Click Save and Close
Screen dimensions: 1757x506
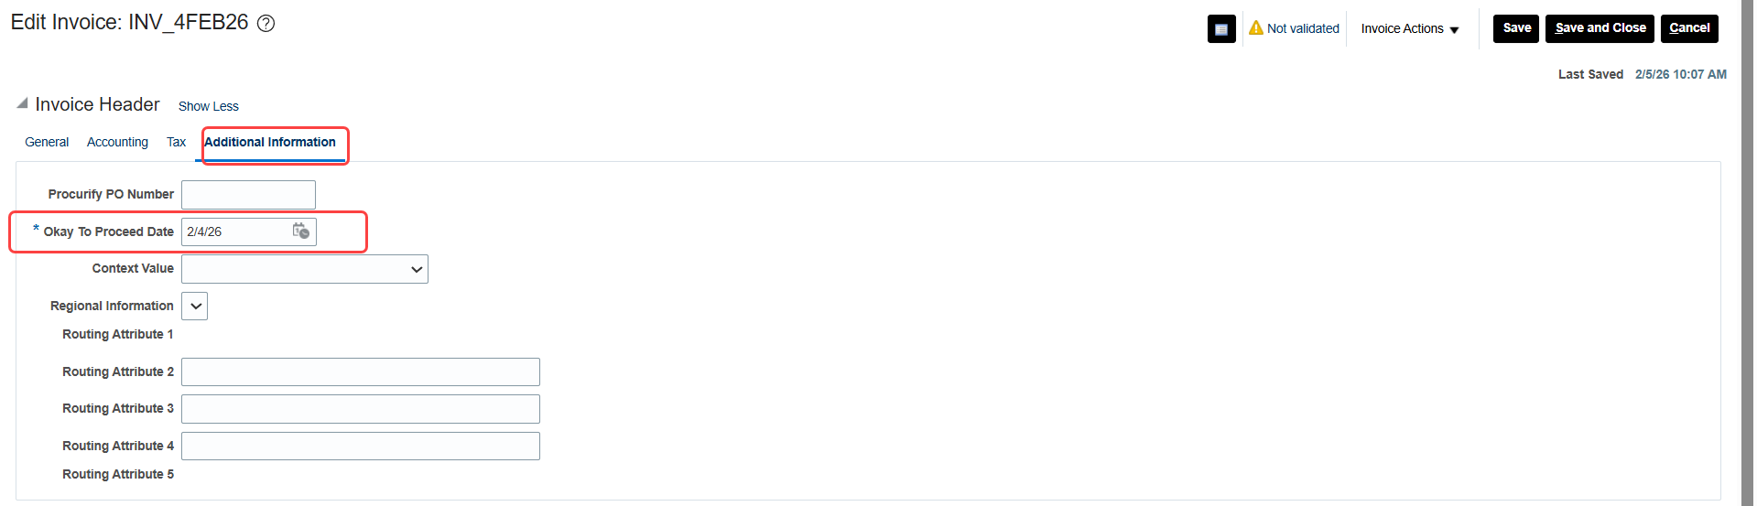point(1600,28)
